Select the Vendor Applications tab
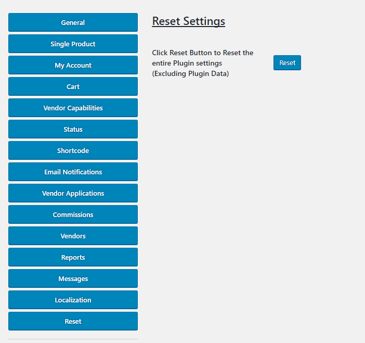365x343 pixels. click(73, 193)
